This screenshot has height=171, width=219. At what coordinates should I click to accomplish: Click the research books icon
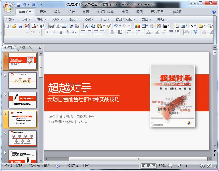coord(77,26)
